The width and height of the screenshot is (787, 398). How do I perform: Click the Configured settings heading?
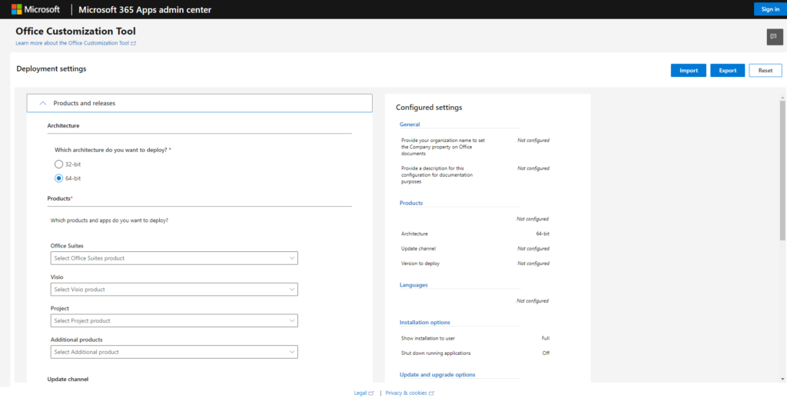[429, 108]
